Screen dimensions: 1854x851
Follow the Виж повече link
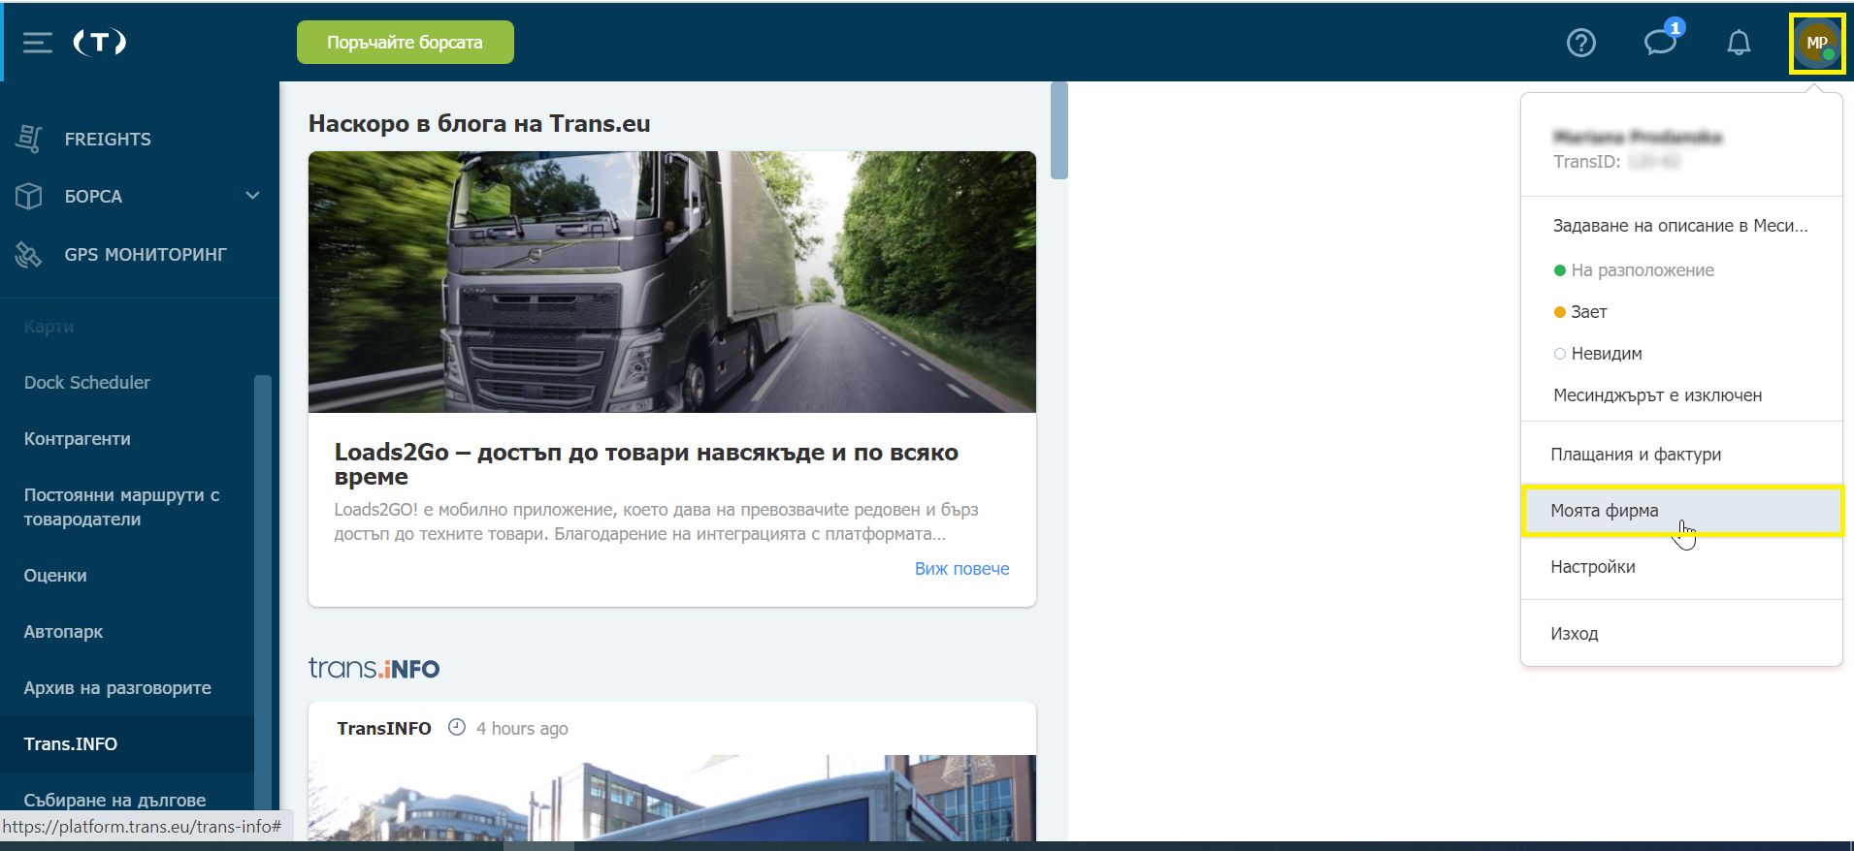pos(961,569)
